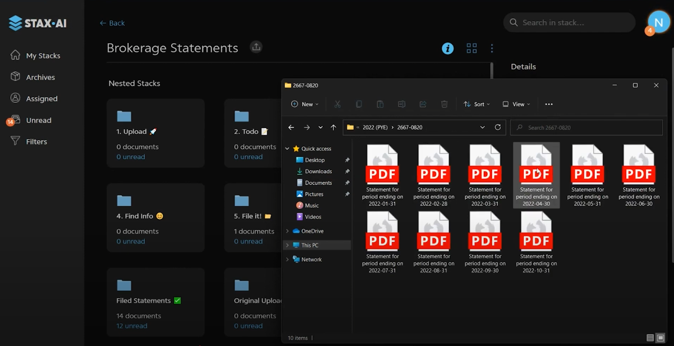Toggle the blue info details icon
This screenshot has width=674, height=346.
point(447,48)
